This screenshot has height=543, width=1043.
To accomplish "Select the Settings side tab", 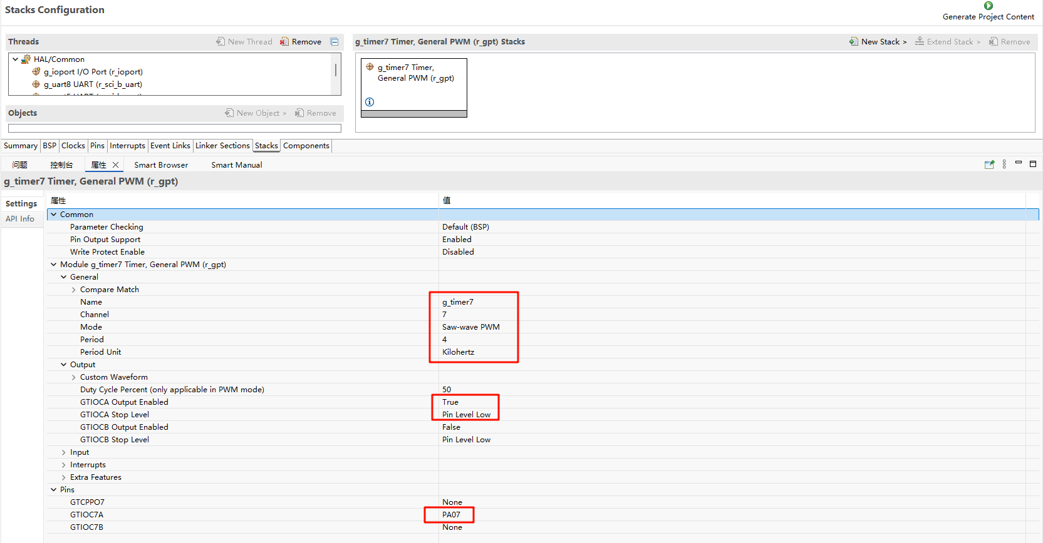I will coord(21,204).
